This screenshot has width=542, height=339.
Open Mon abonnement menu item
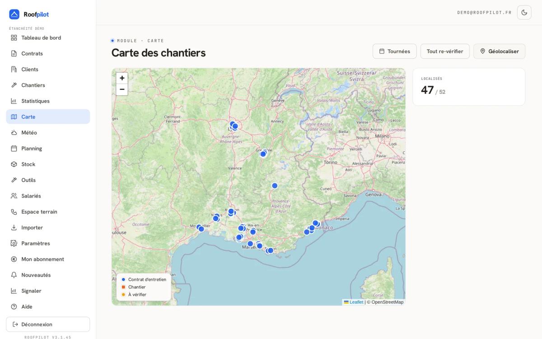(48, 259)
